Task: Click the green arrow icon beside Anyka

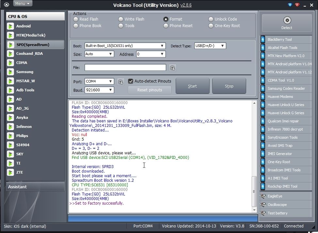Action: (x=10, y=117)
